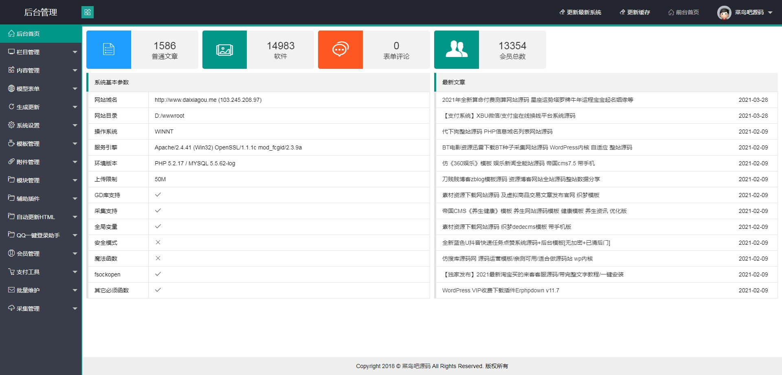This screenshot has height=375, width=782.
Task: Open the 菜鸟吧源码 user dropdown arrow
Action: pyautogui.click(x=770, y=13)
